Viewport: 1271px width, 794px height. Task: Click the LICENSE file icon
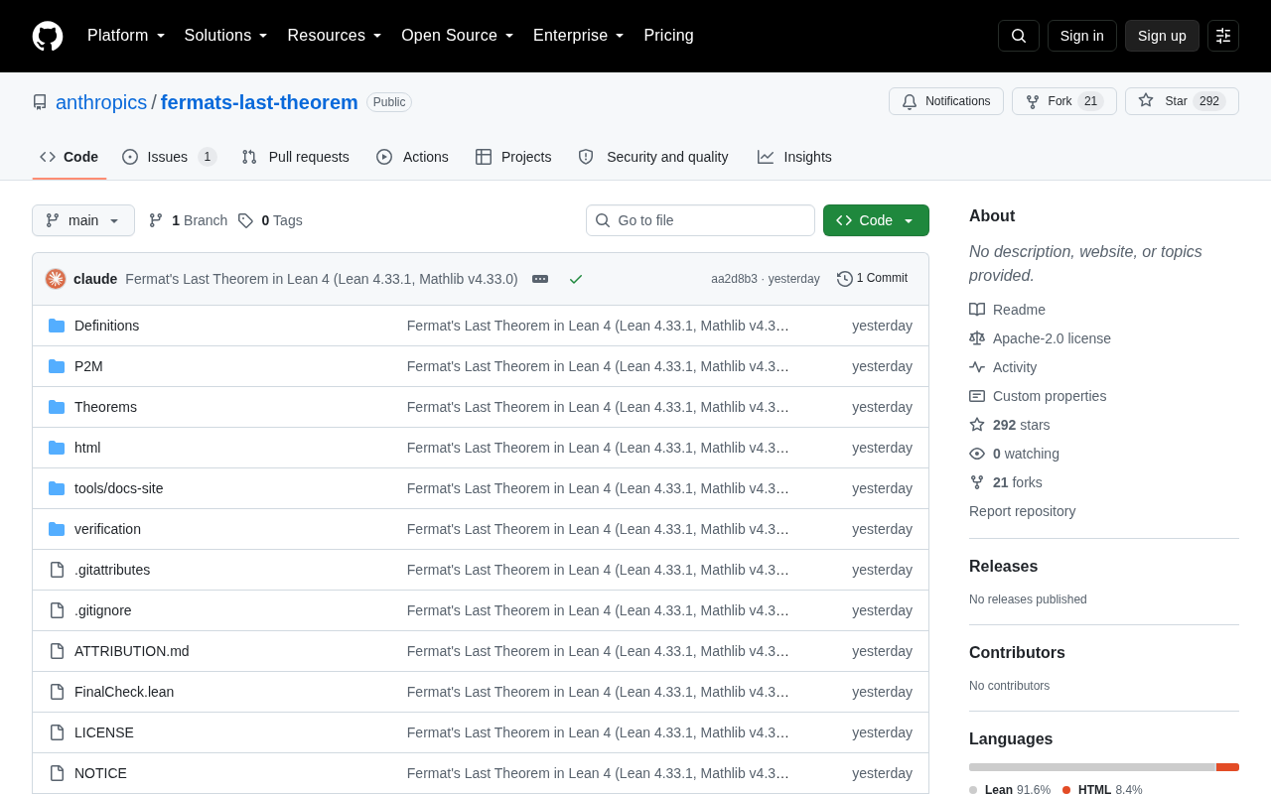(57, 732)
